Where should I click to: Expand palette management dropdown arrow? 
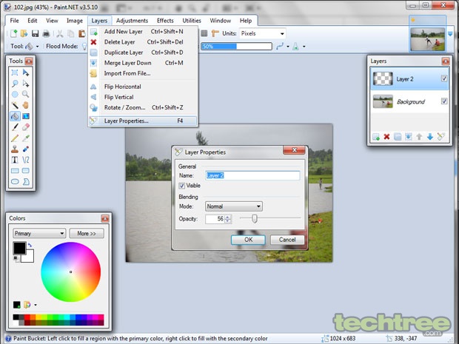tap(36, 305)
